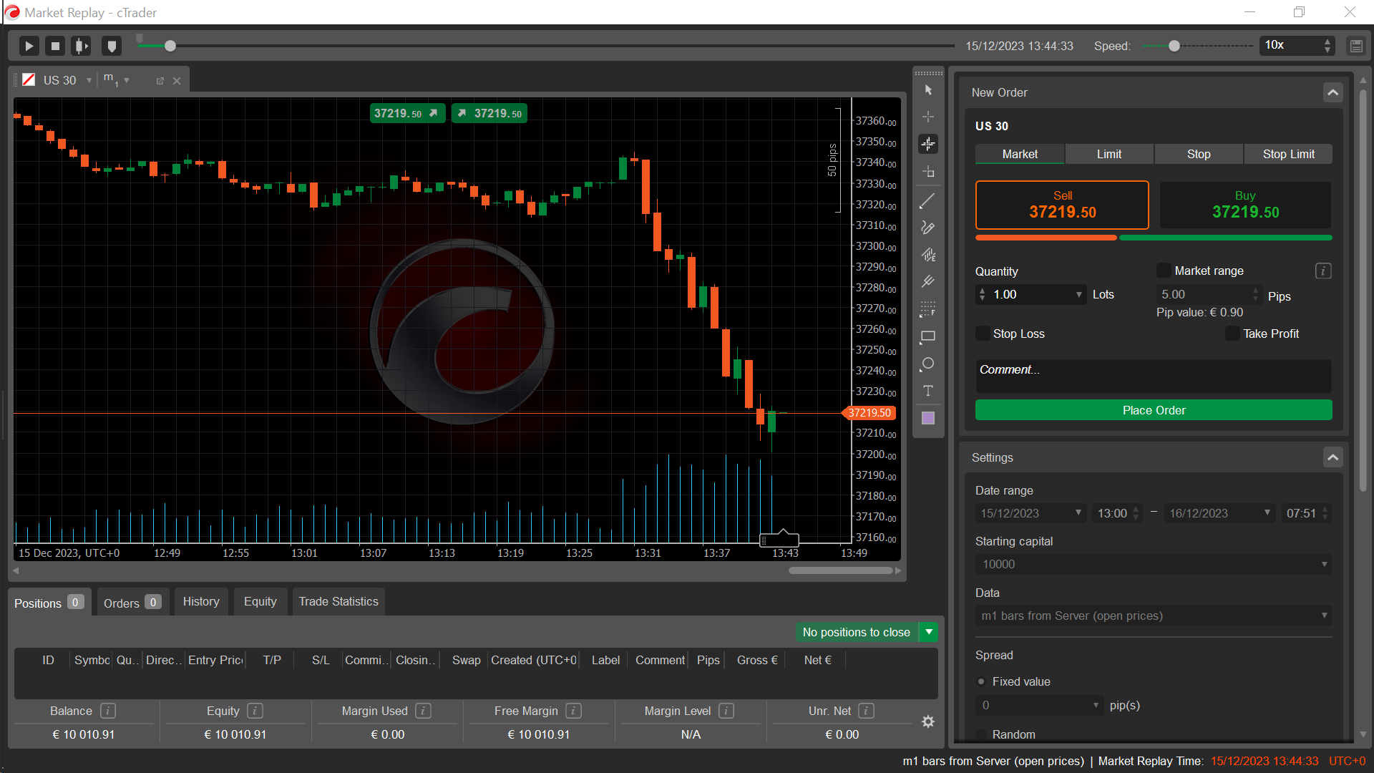Click the Speed slider handle
The height and width of the screenshot is (773, 1374).
[1174, 46]
